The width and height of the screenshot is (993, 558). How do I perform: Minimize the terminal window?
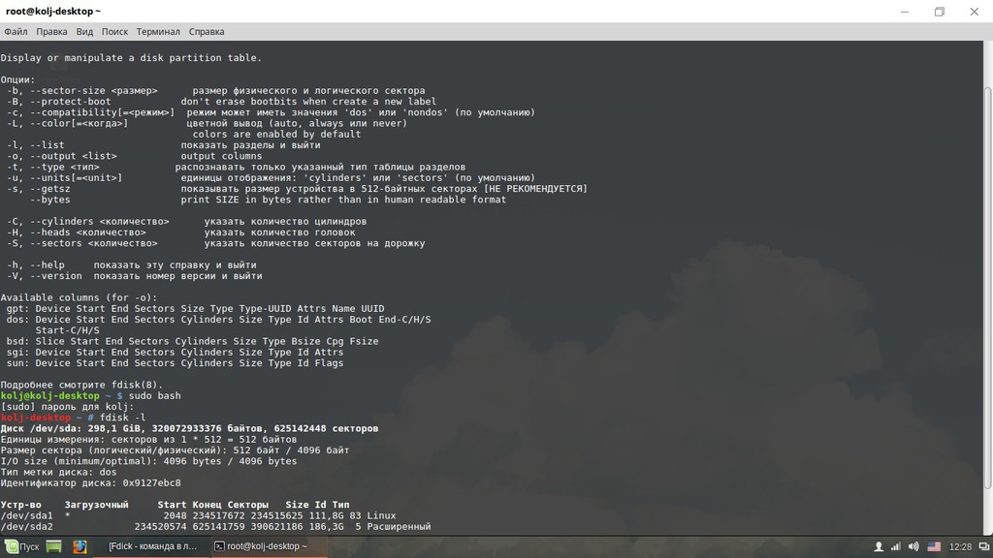pos(905,12)
